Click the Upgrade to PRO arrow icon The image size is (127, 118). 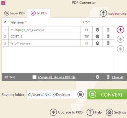click(x=53, y=112)
